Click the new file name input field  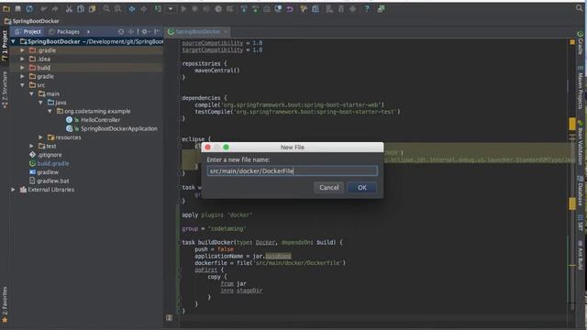coord(292,171)
